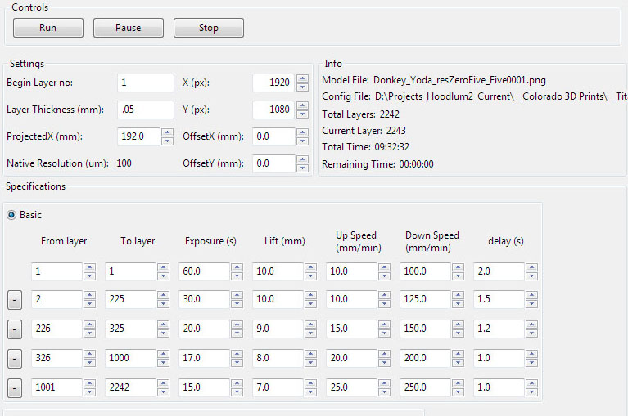Remove the layer 226 to 325 row
Screen dimensions: 628x416
pos(14,329)
